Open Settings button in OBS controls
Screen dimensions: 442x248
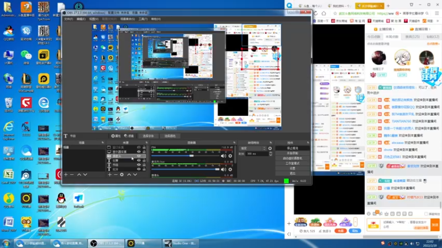(292, 169)
